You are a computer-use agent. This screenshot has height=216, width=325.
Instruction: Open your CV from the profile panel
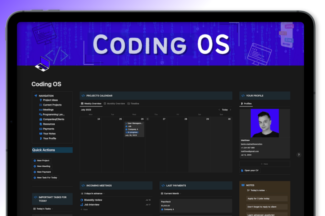(x=250, y=171)
